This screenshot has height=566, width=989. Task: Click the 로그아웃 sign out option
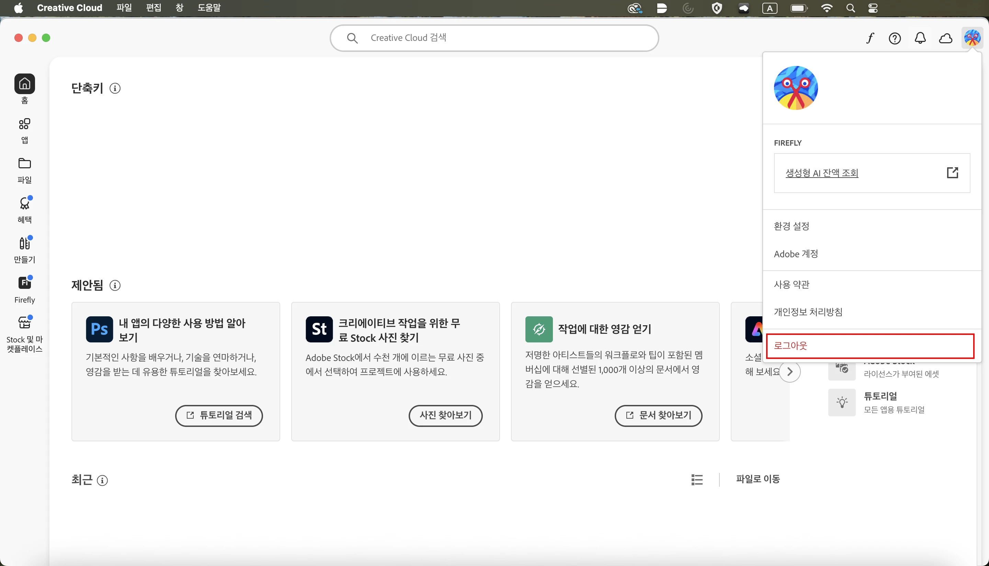pos(791,346)
